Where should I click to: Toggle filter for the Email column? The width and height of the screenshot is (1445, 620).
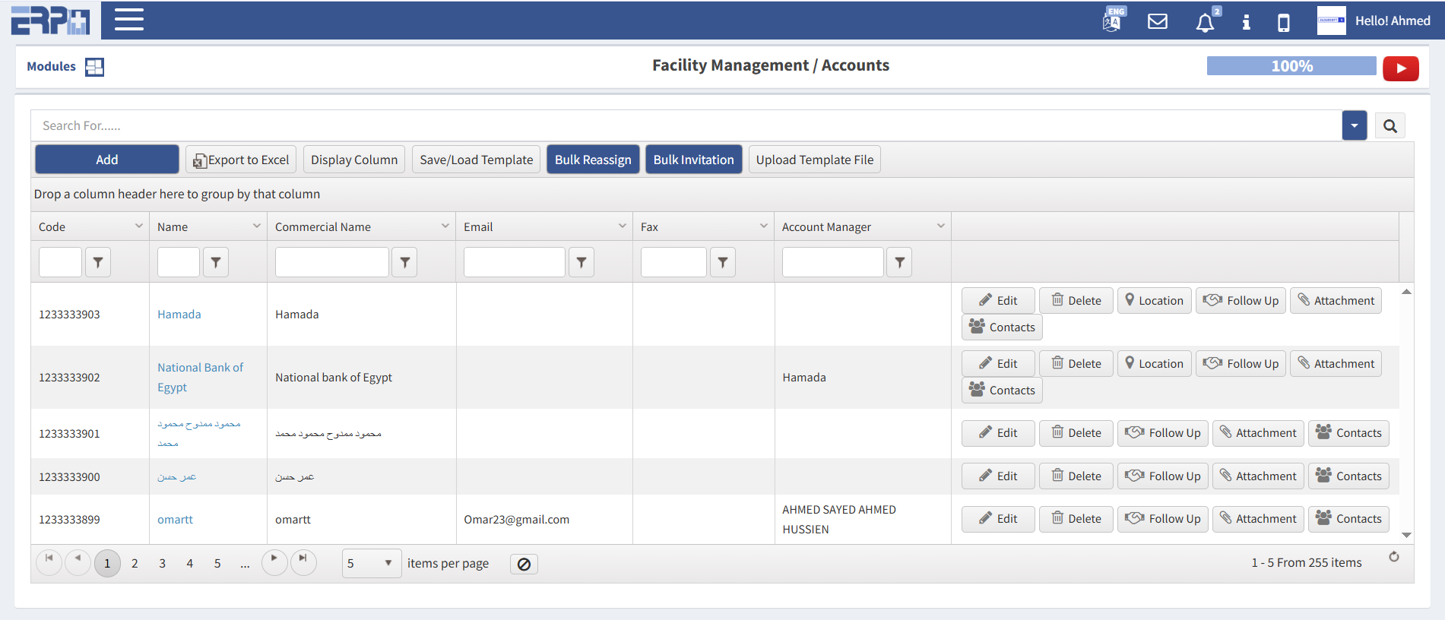[581, 262]
